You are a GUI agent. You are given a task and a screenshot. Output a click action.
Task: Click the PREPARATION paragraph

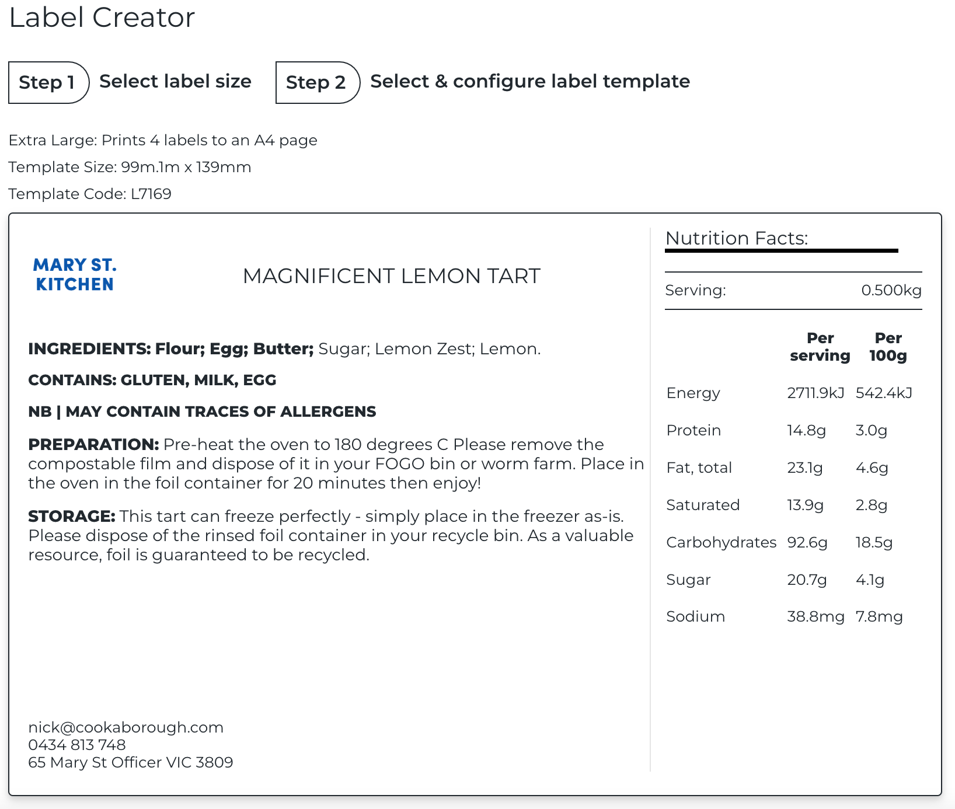(x=336, y=463)
